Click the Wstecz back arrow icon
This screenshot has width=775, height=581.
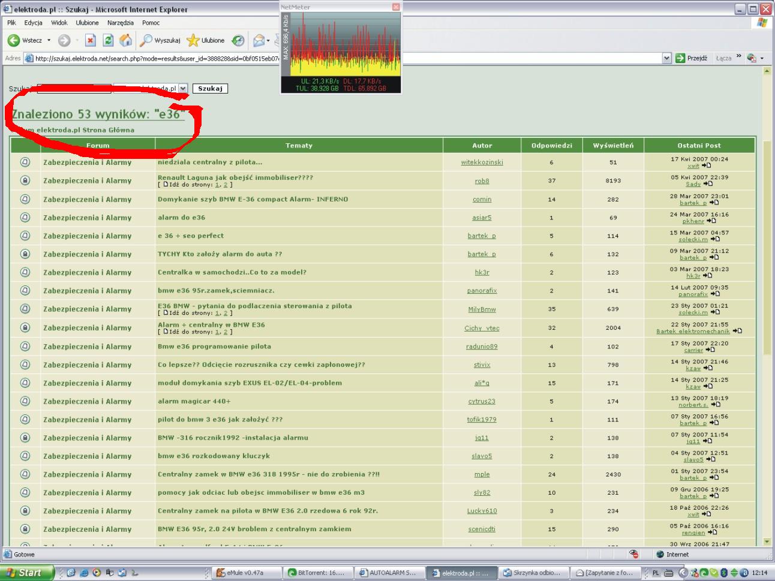coord(14,40)
